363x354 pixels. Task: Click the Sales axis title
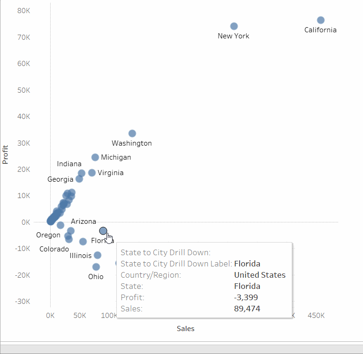coord(185,329)
